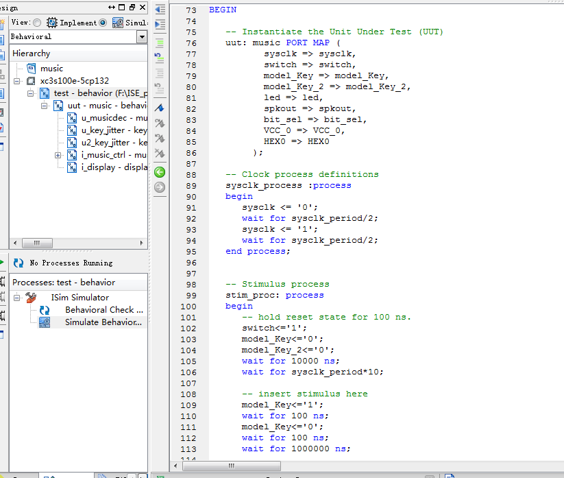Expand the i_music_ctrl hierarchy node
Screen dimensions: 564x478
coord(58,155)
